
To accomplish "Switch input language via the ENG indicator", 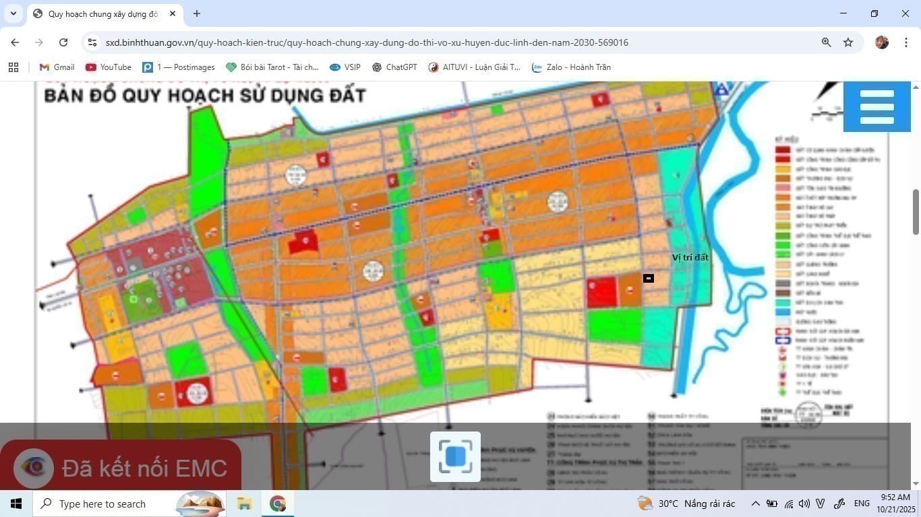I will pyautogui.click(x=862, y=504).
